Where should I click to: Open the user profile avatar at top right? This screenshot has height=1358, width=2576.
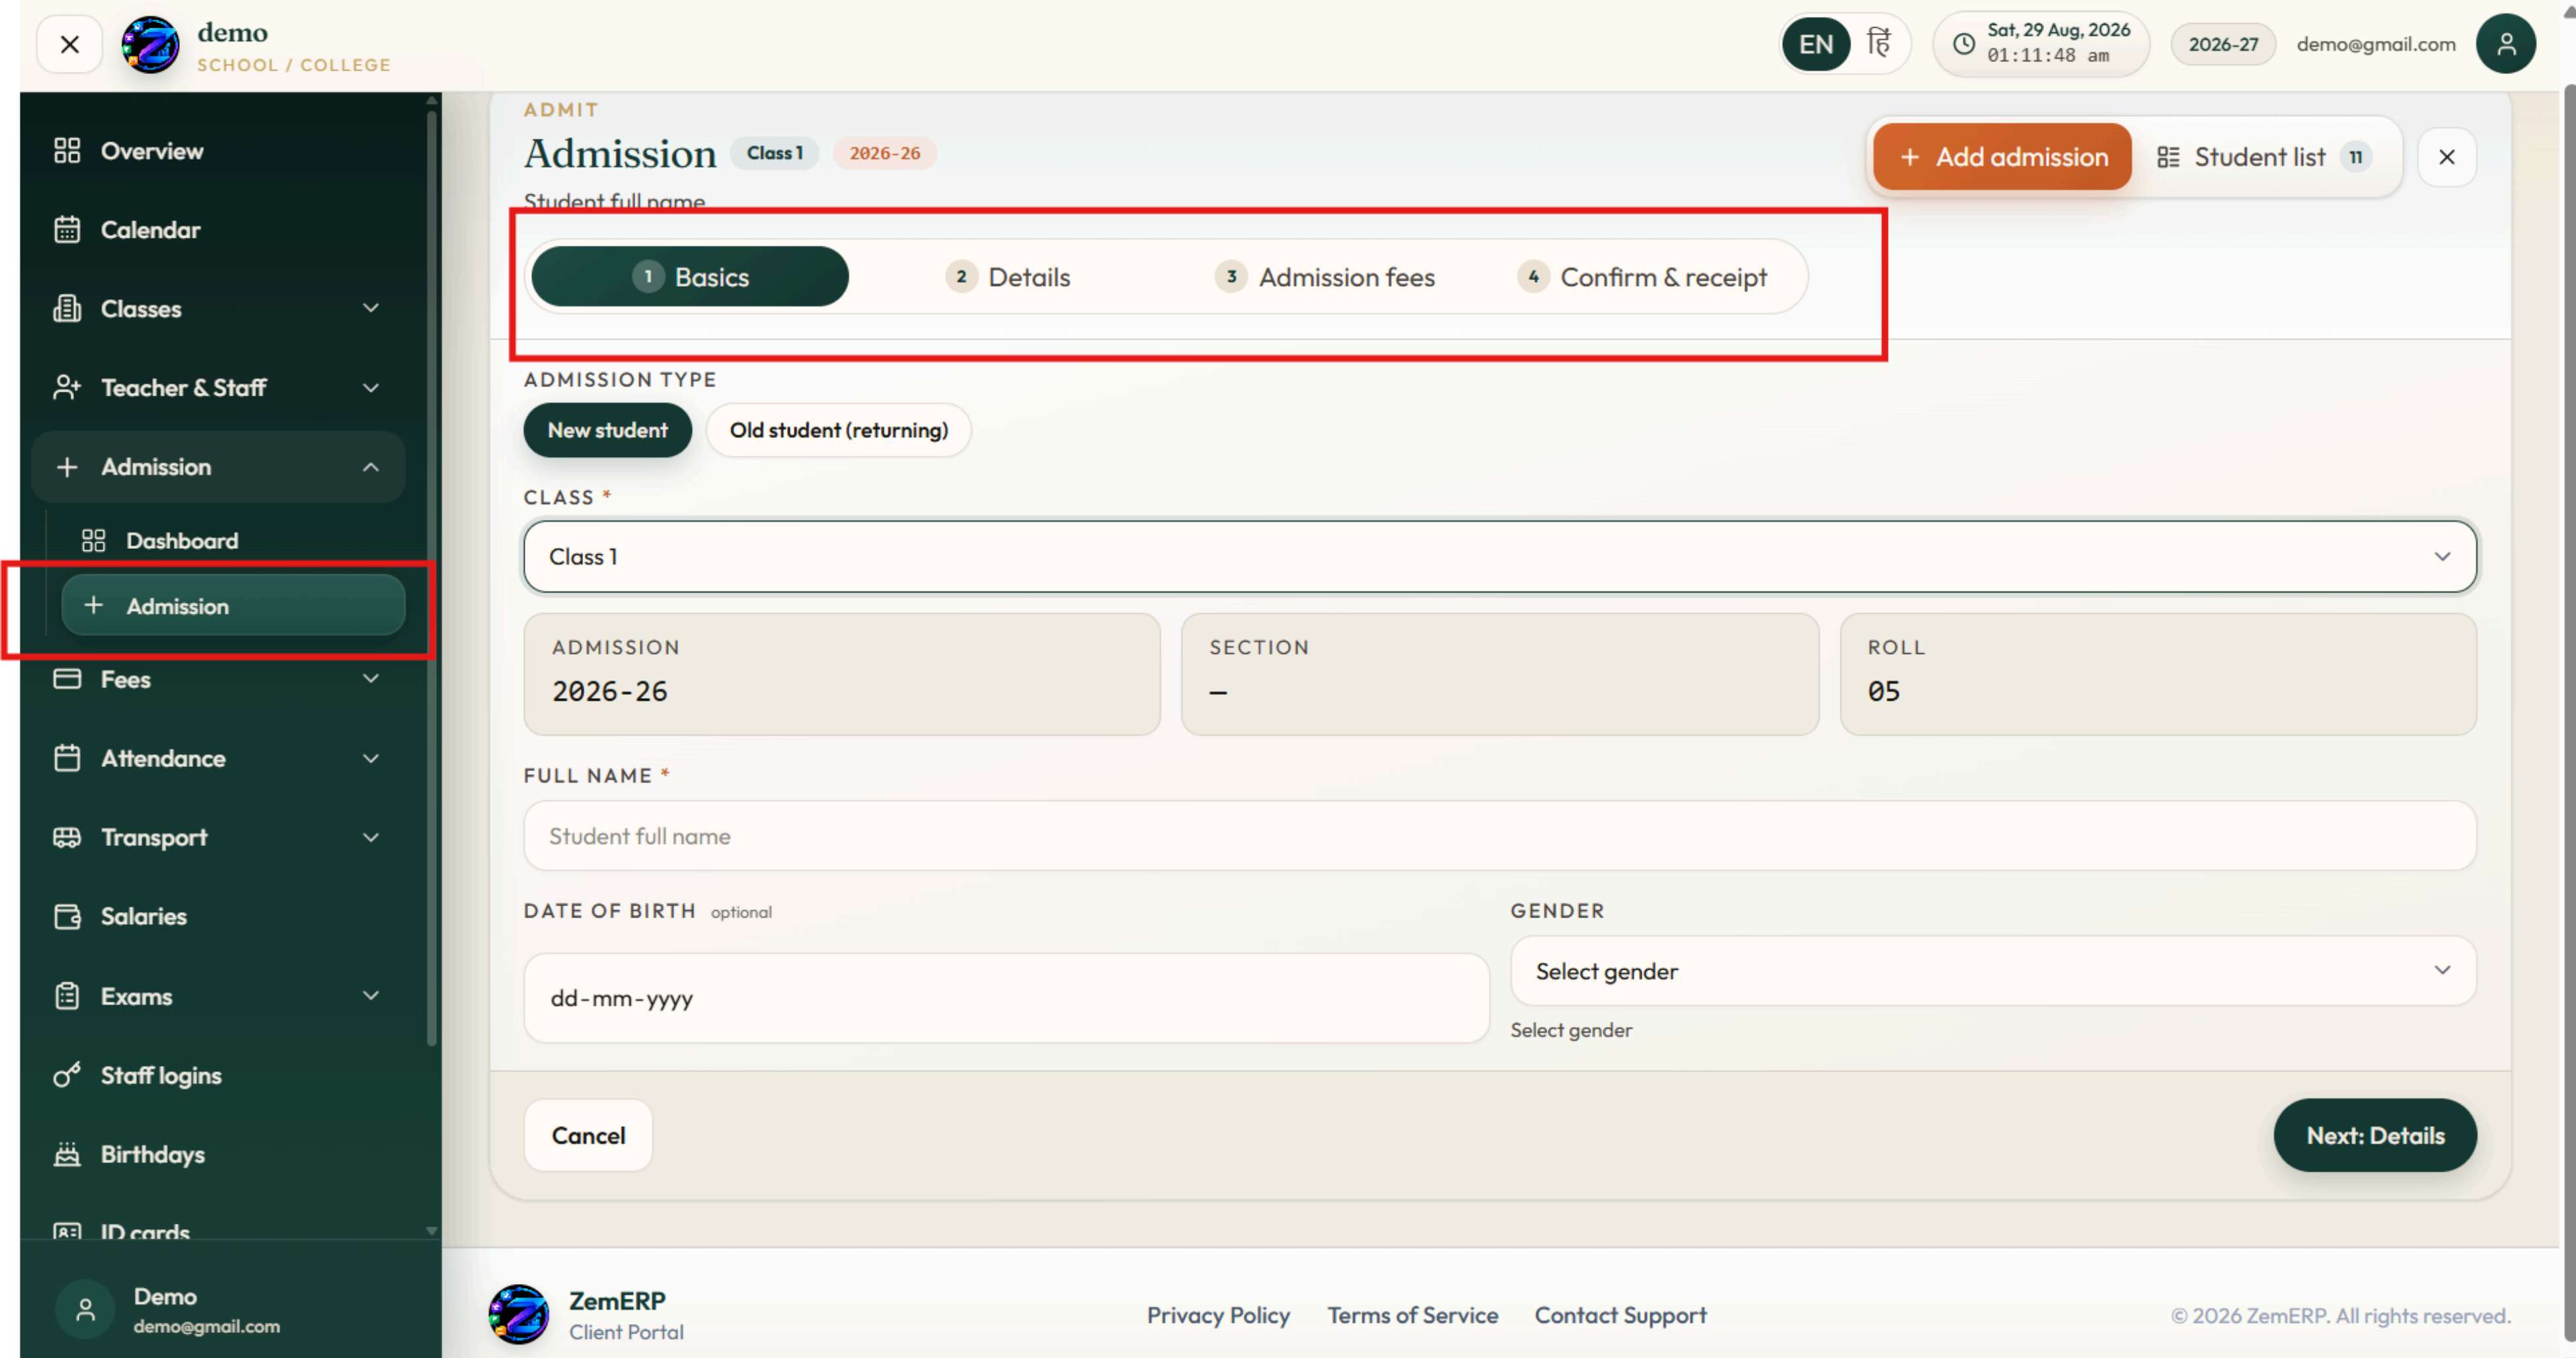pos(2506,44)
